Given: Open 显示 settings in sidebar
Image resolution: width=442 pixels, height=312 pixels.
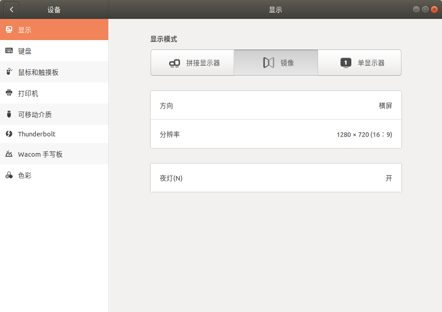Looking at the screenshot, I should 54,30.
